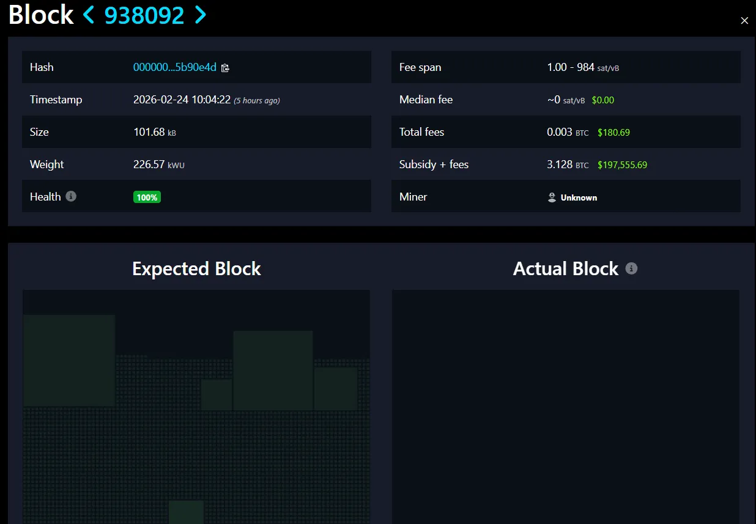This screenshot has height=524, width=756.
Task: Navigate to the next block using right chevron
Action: (200, 15)
